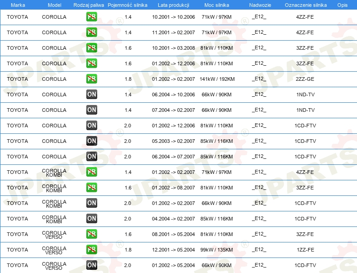
Task: Click the date range 12.2001 -> 05.2004
Action: [x=173, y=250]
